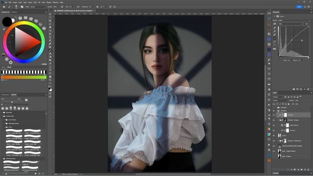Click the create new layer icon
The width and height of the screenshot is (313, 176).
pyautogui.click(x=305, y=170)
